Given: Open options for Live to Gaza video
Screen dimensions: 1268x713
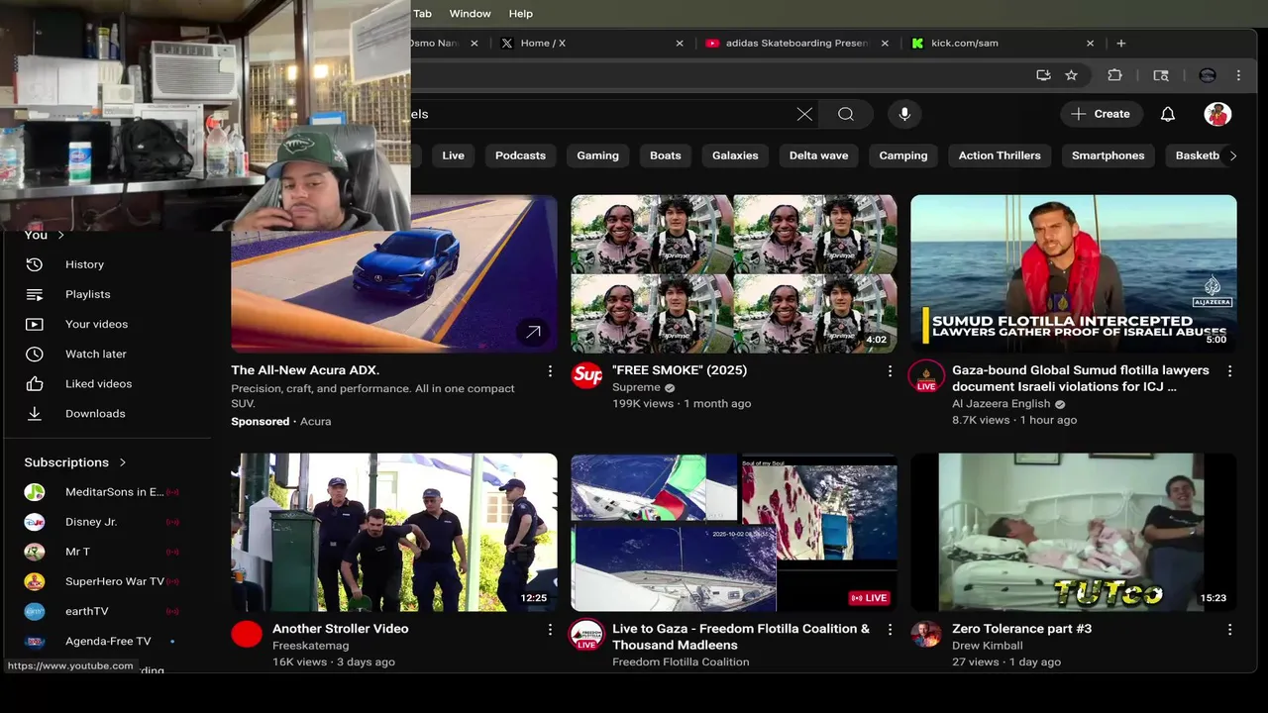Looking at the screenshot, I should tap(890, 629).
